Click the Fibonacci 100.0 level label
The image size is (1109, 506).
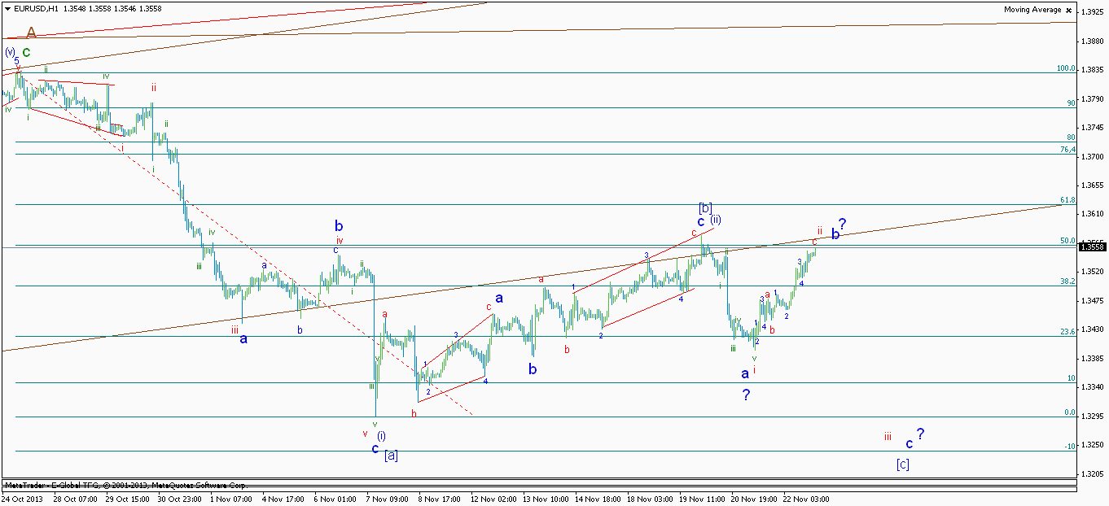(1066, 68)
